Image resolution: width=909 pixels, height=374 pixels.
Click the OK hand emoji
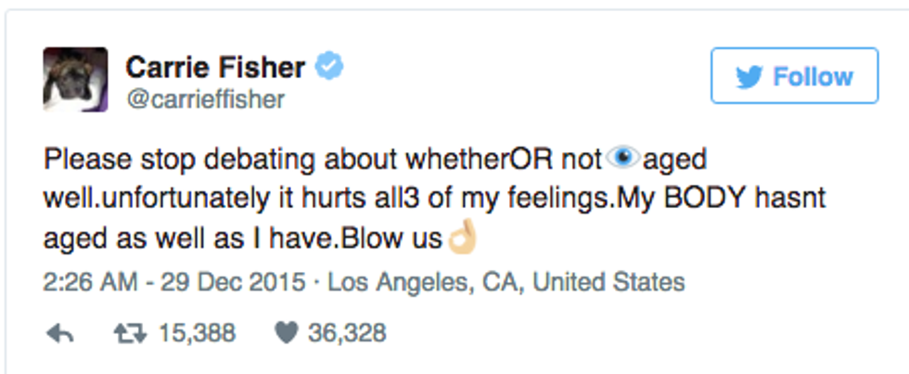pos(462,239)
